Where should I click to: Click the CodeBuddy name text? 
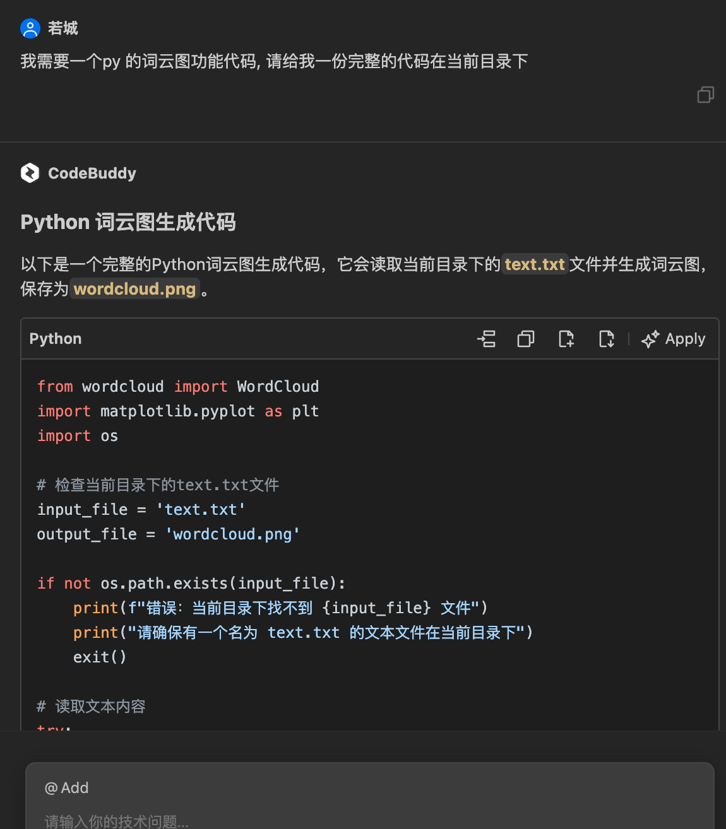92,173
